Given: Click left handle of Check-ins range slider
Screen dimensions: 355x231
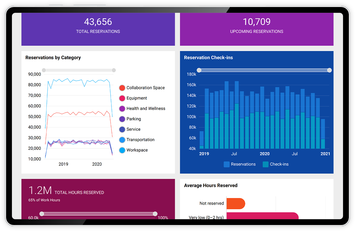Looking at the screenshot, I should (199, 70).
